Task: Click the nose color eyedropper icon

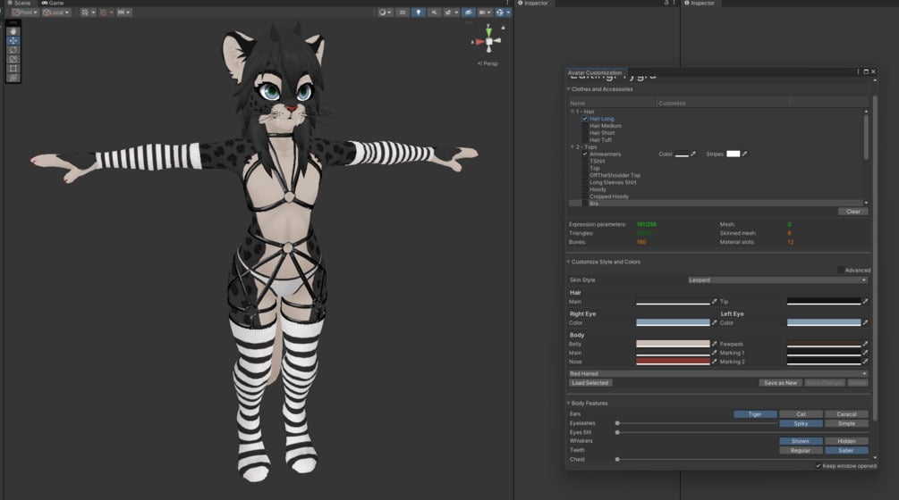Action: (x=715, y=361)
